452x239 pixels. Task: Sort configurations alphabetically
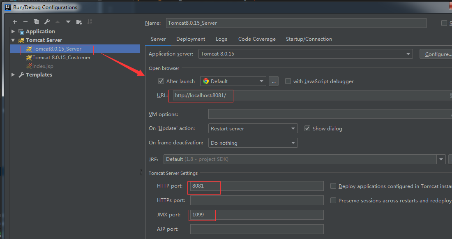click(90, 22)
